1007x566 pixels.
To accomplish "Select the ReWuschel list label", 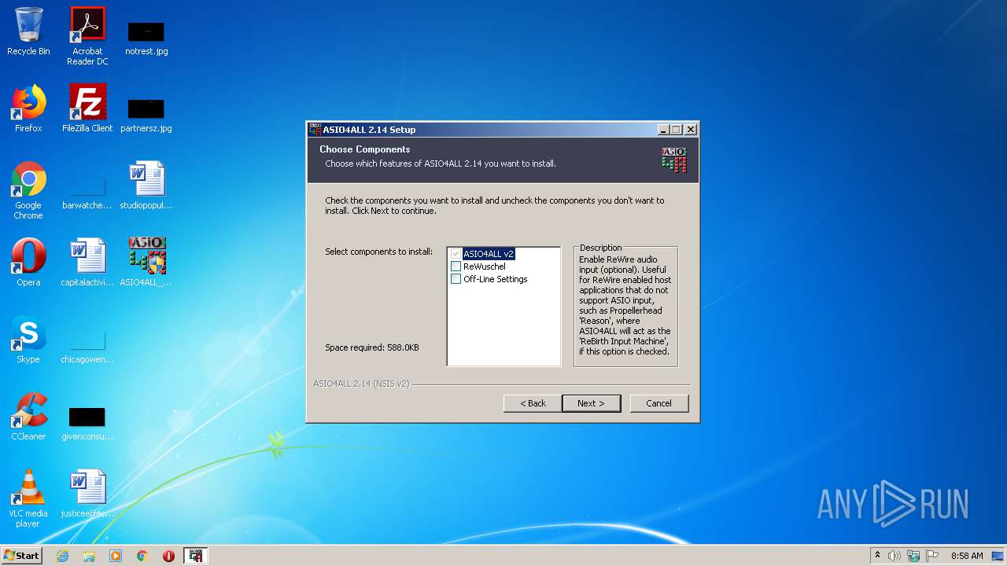I will click(x=485, y=266).
